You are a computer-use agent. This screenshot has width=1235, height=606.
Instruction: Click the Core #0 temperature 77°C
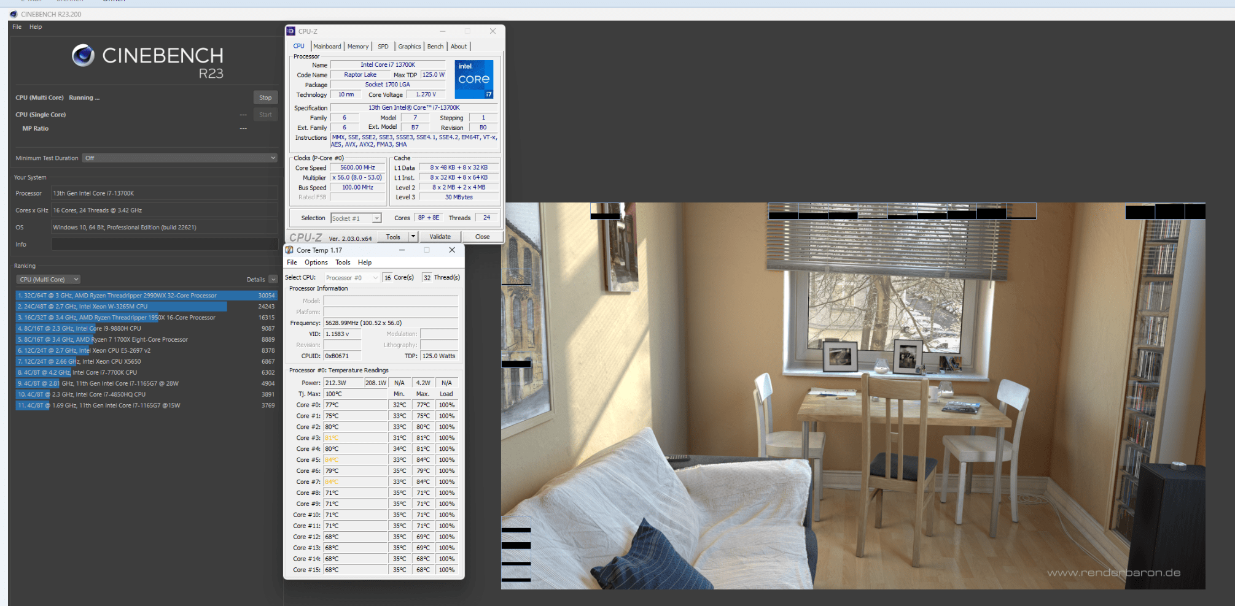(356, 405)
